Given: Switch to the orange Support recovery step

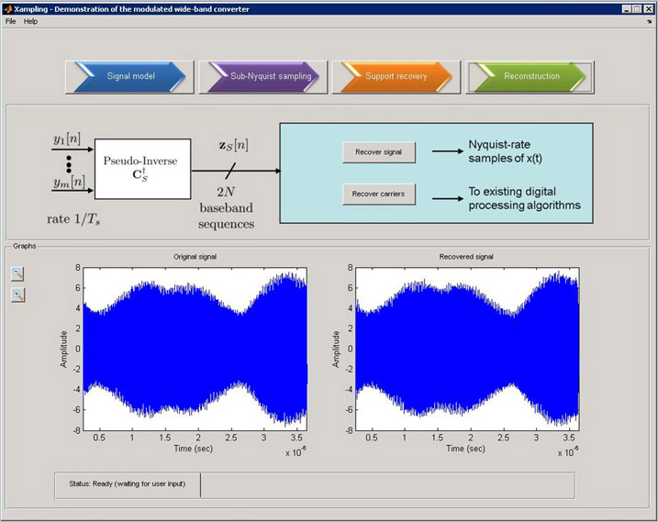Looking at the screenshot, I should pos(395,77).
